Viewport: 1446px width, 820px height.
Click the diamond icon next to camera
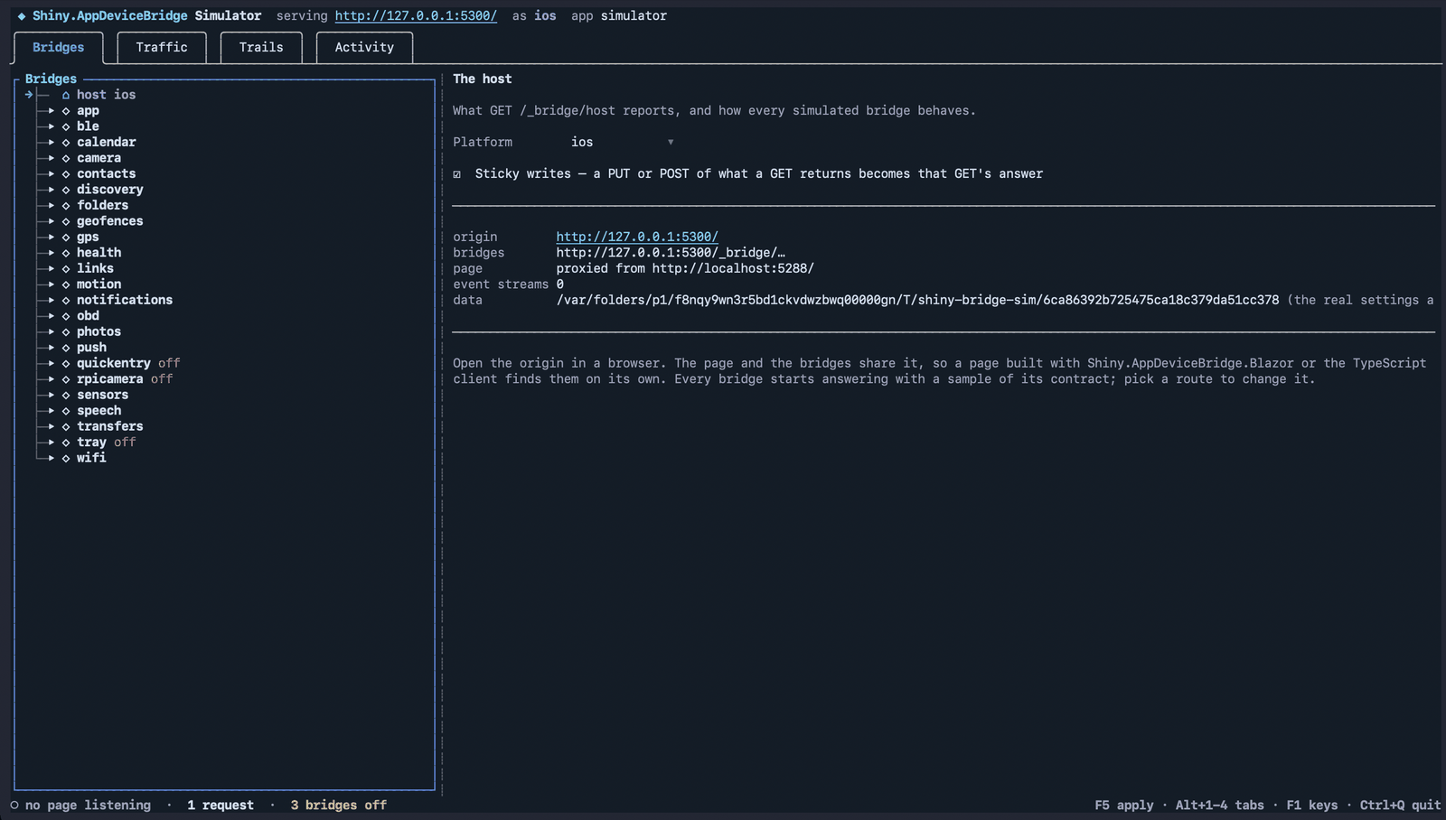pyautogui.click(x=66, y=158)
